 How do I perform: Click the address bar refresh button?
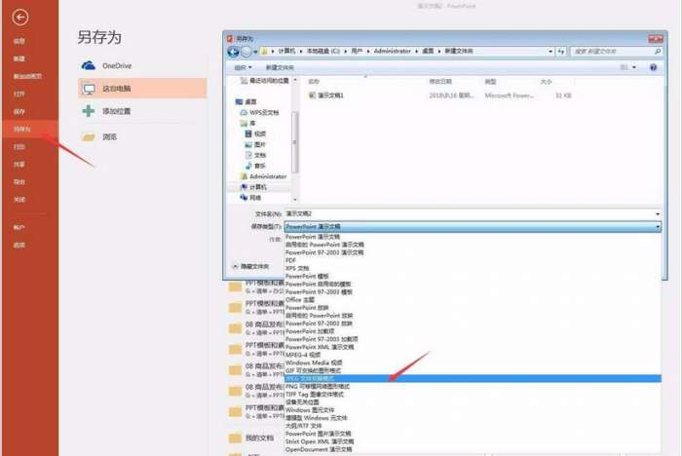561,52
